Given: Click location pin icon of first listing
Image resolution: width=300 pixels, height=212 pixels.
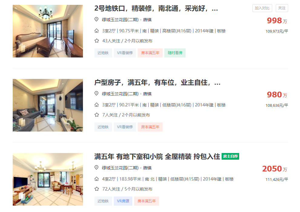Looking at the screenshot, I should pos(97,19).
